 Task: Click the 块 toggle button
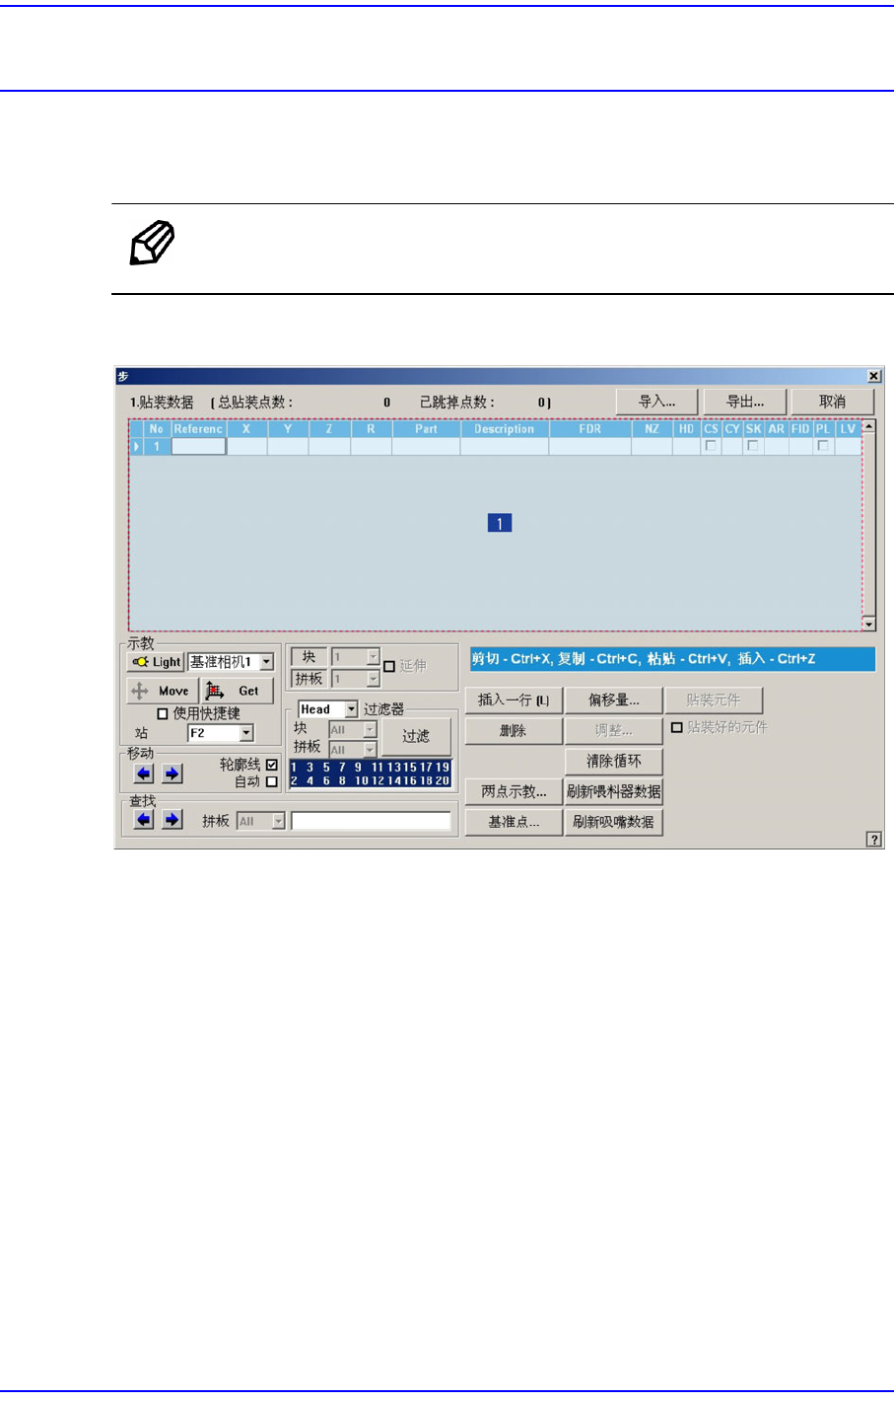pos(309,657)
